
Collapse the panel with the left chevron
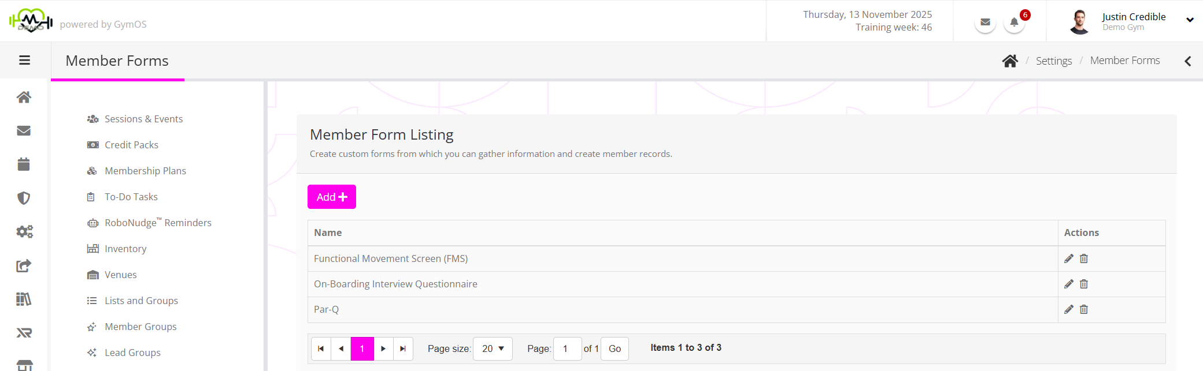coord(1187,61)
